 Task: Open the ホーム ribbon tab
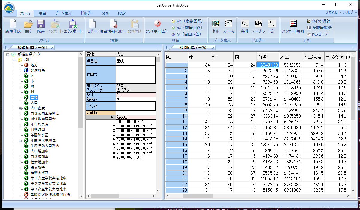tap(25, 13)
